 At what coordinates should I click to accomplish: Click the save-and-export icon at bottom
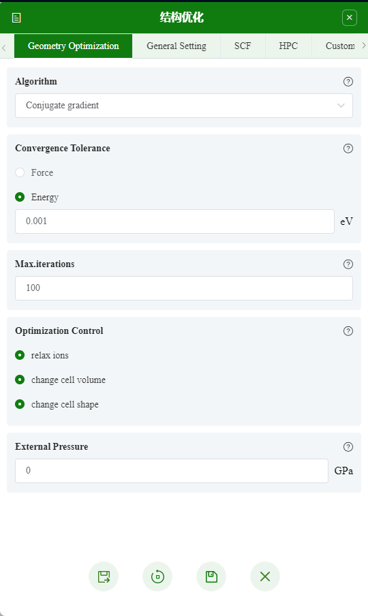click(x=104, y=576)
